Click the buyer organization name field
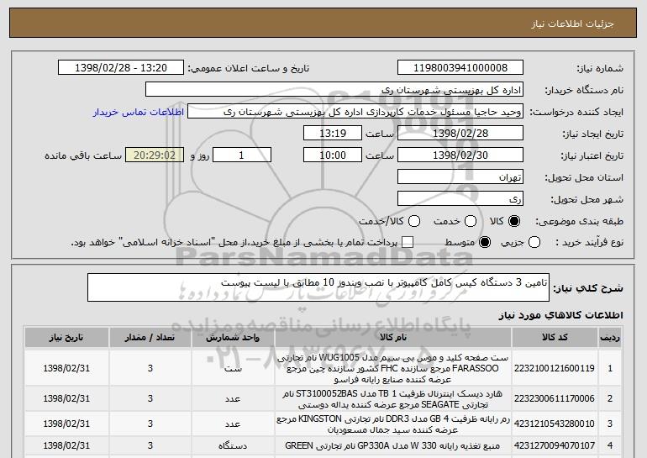This screenshot has height=458, width=647. [334, 90]
